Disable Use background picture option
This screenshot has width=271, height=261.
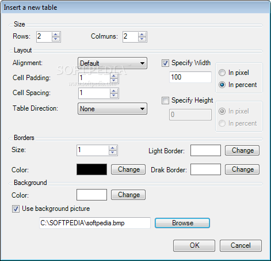pyautogui.click(x=16, y=209)
